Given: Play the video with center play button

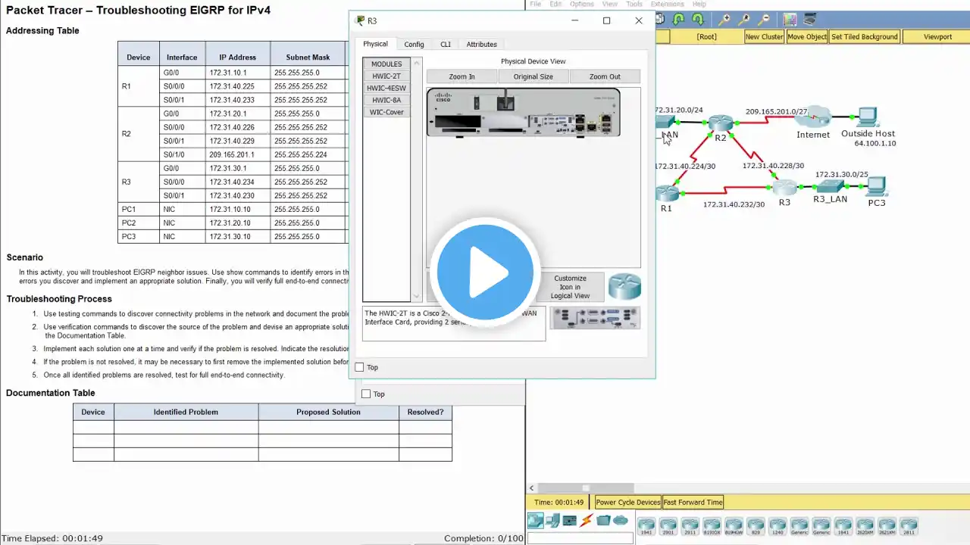Looking at the screenshot, I should [x=485, y=272].
